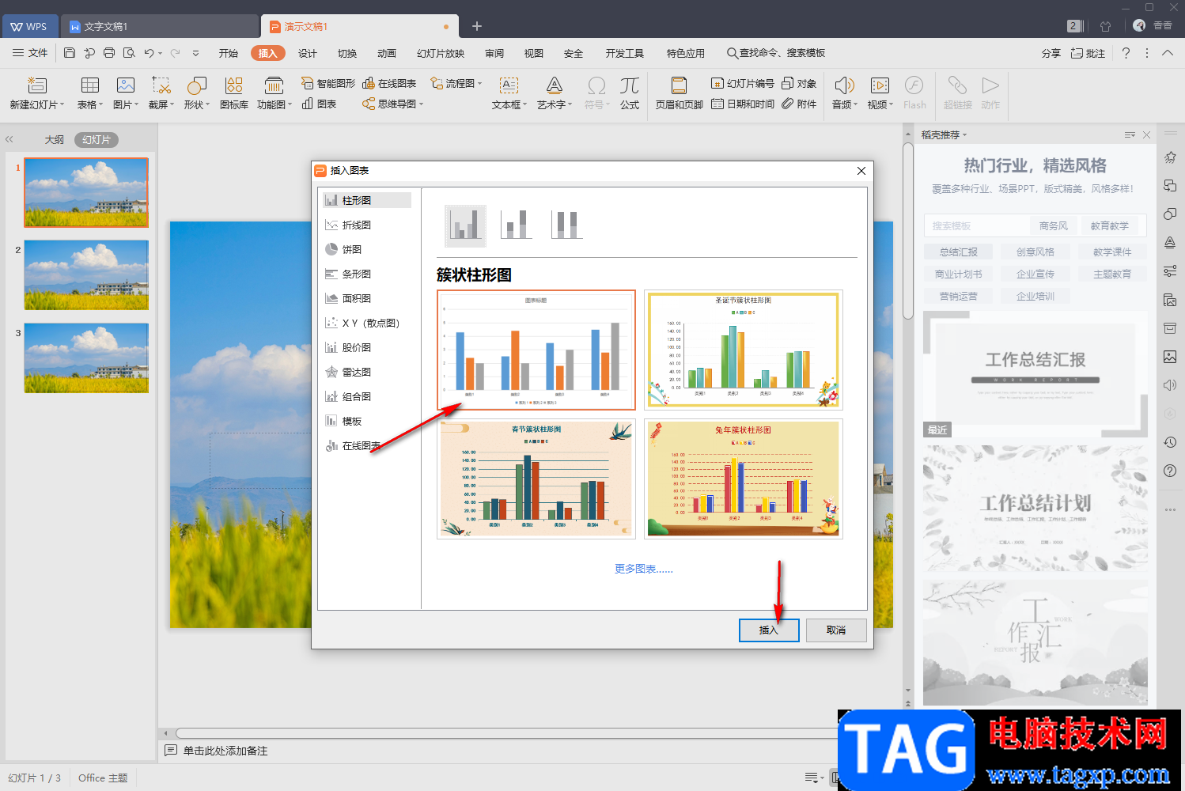The image size is (1185, 791).
Task: Open the 幻灯片放映 ribbon tab
Action: (441, 53)
